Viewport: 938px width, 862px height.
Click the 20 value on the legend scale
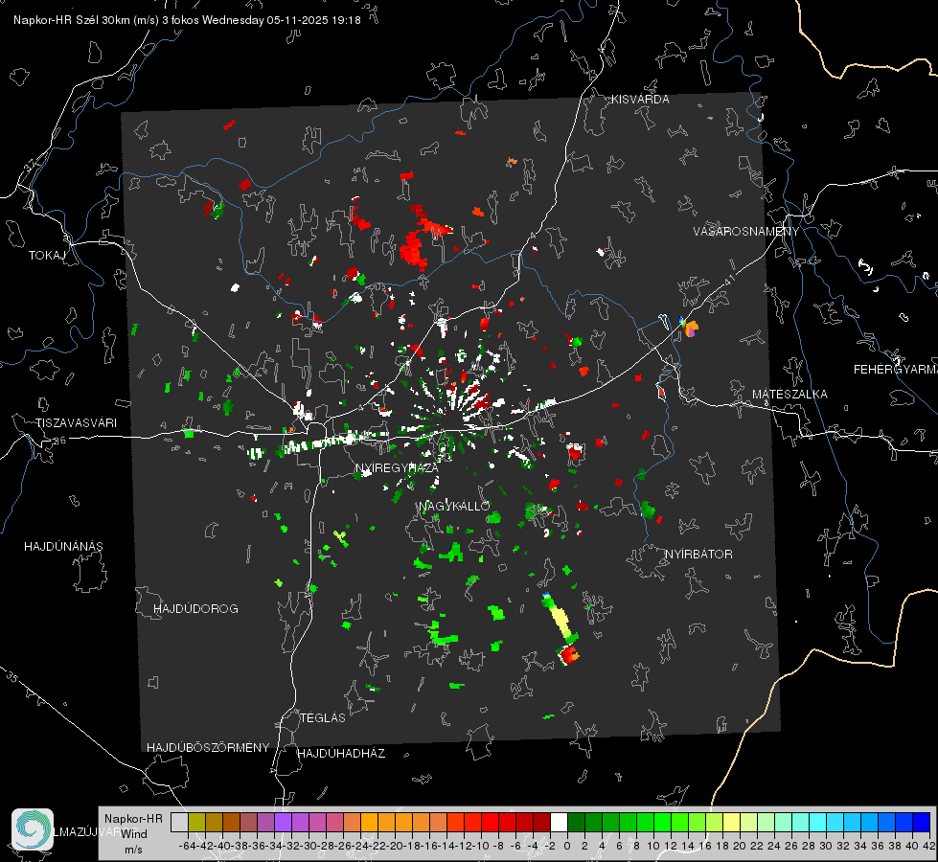tap(740, 846)
